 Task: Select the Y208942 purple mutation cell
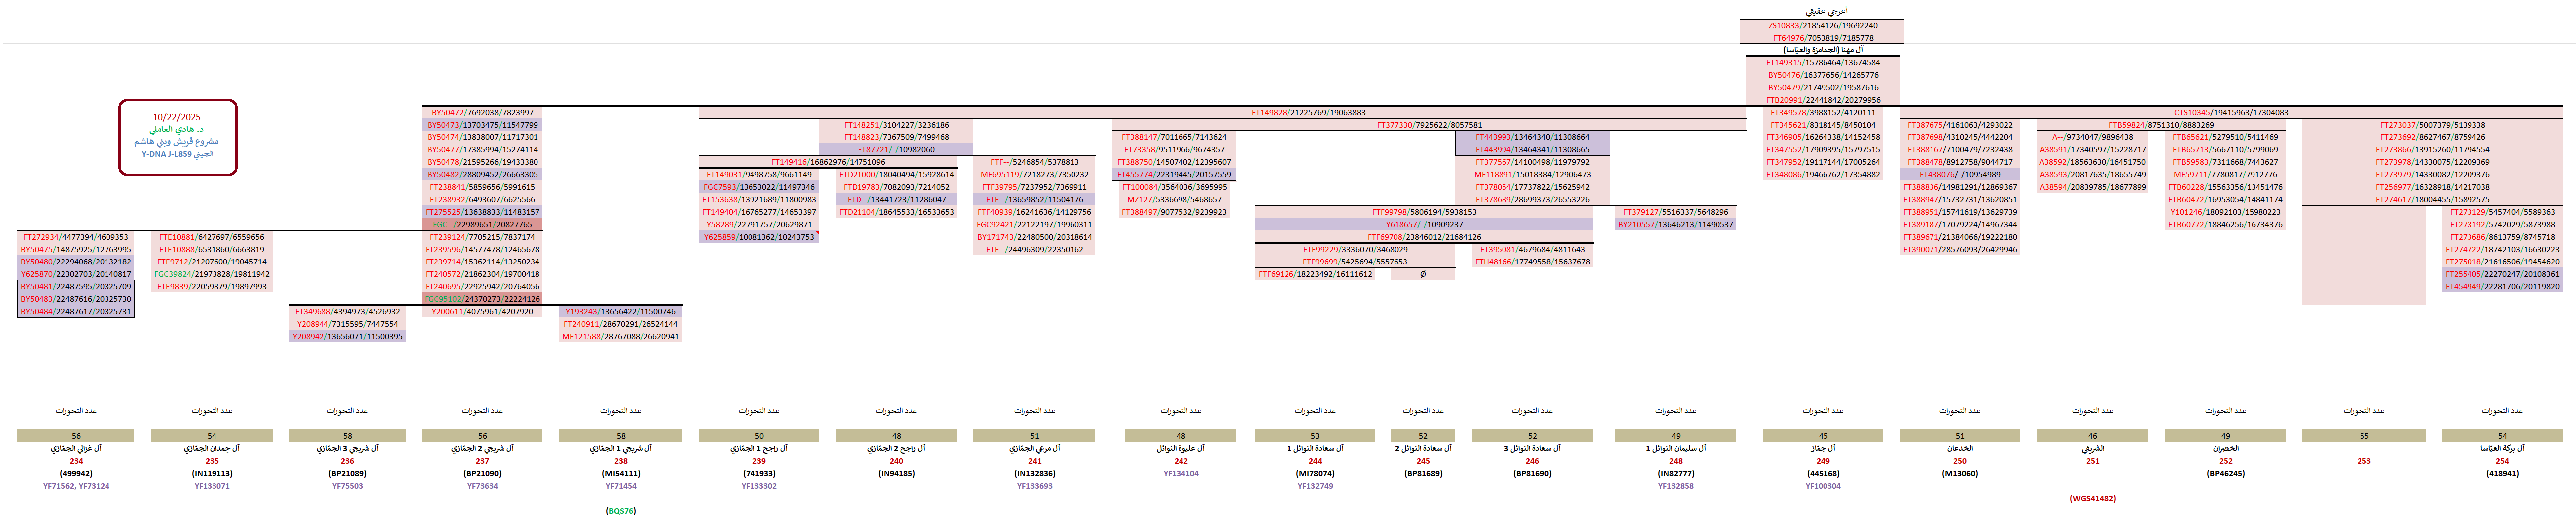[x=347, y=337]
